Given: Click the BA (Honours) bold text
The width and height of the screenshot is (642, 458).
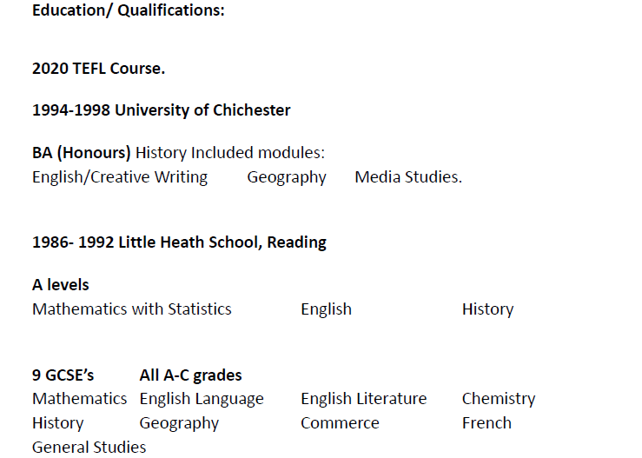Looking at the screenshot, I should tap(82, 153).
